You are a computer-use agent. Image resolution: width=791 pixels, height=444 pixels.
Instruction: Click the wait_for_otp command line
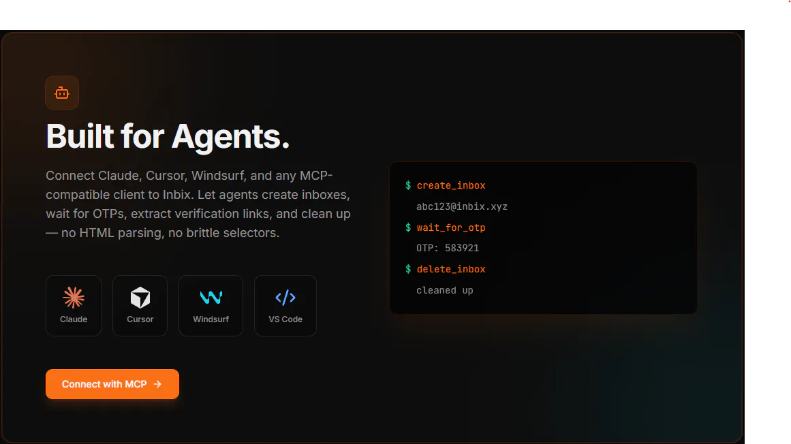pos(446,228)
